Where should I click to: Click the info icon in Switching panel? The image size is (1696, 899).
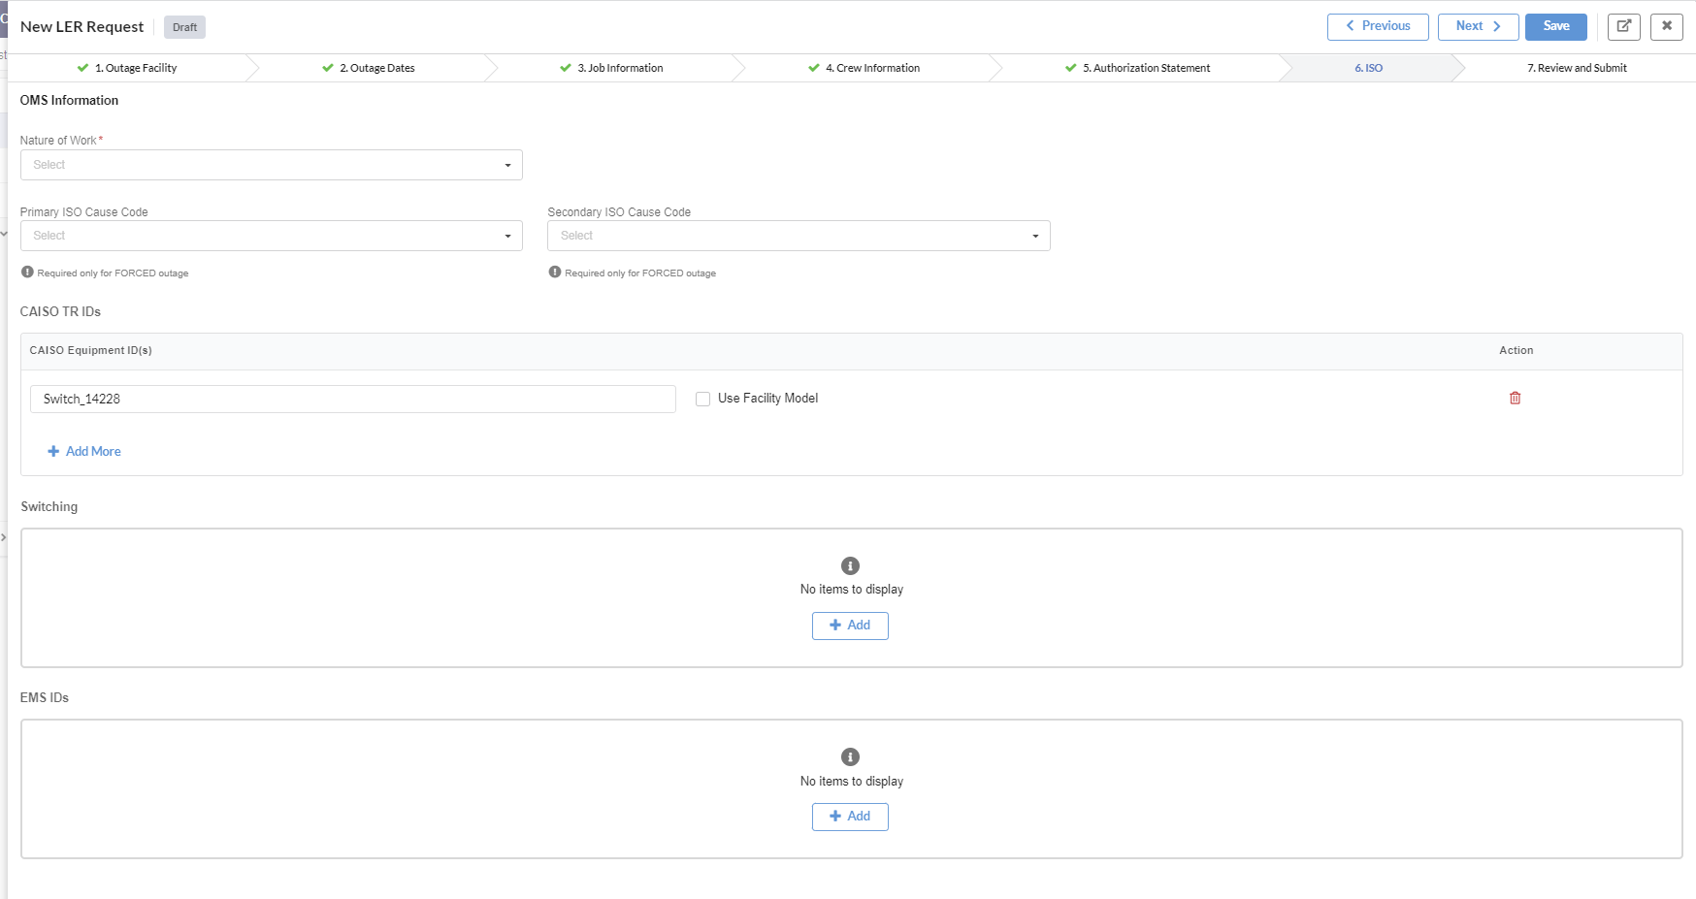tap(850, 565)
